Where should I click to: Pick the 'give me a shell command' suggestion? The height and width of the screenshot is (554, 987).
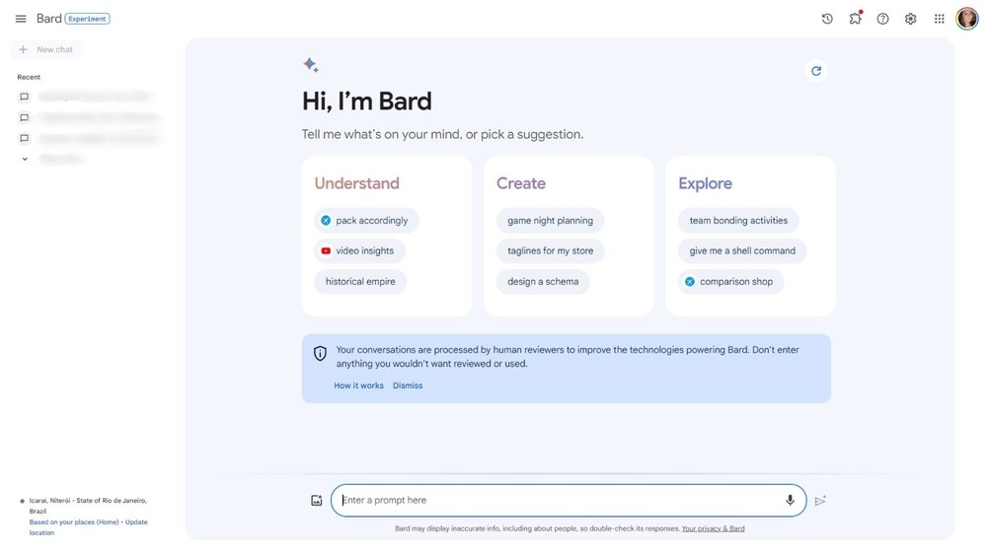coord(742,250)
